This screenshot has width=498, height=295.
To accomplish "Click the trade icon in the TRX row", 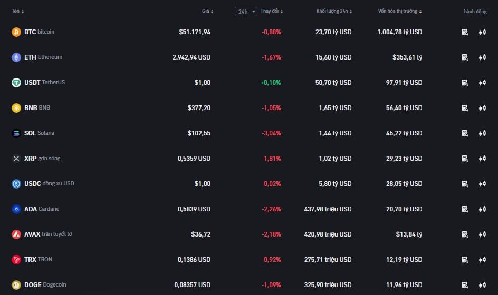I will pyautogui.click(x=482, y=260).
